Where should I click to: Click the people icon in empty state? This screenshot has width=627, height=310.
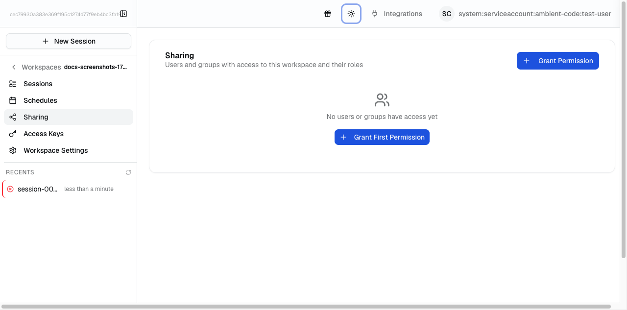382,100
